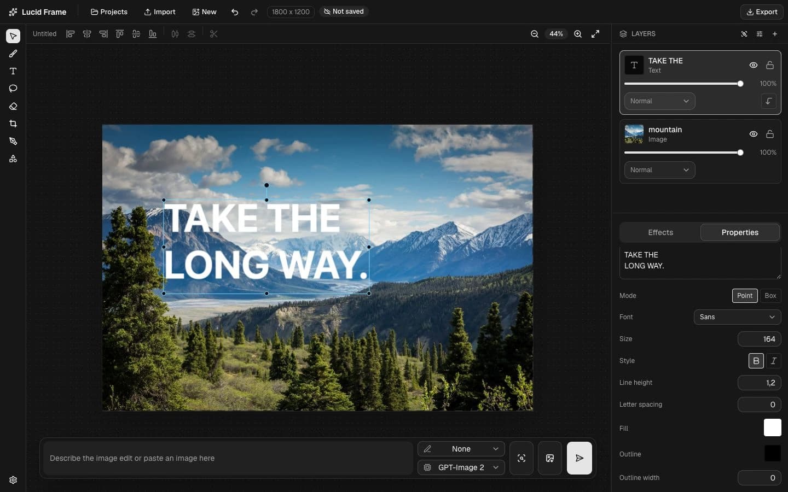
Task: Click the scissors cut icon
Action: tap(214, 34)
